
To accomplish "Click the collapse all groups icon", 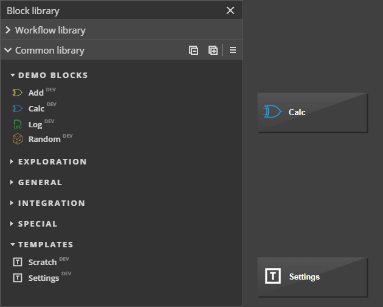I will pos(193,51).
